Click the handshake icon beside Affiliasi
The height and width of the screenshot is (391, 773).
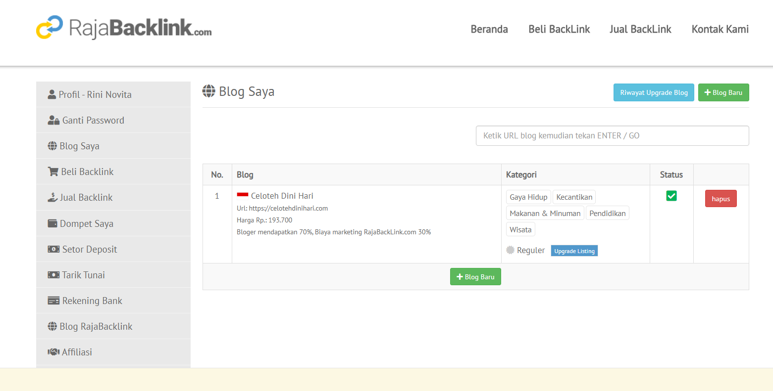[53, 352]
